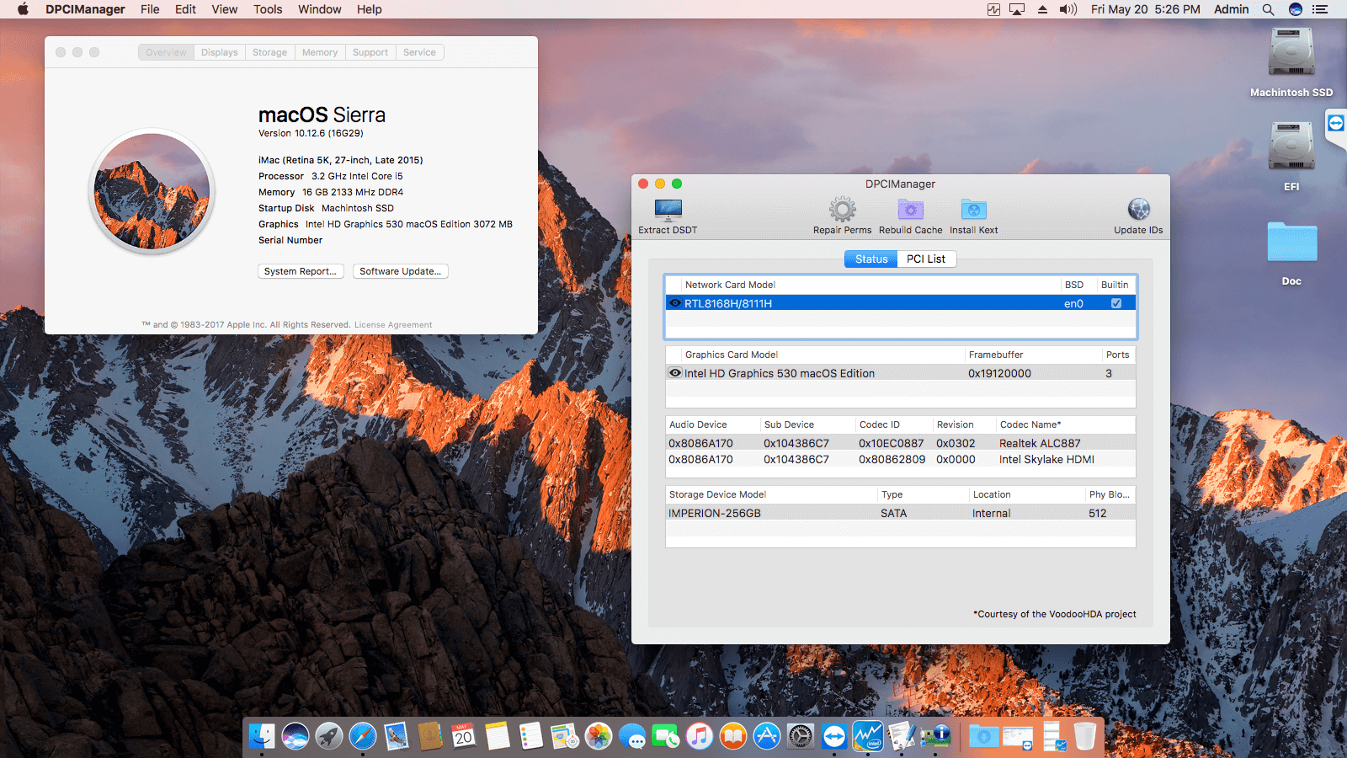Open Software Update from About window
This screenshot has height=758, width=1347.
point(400,271)
